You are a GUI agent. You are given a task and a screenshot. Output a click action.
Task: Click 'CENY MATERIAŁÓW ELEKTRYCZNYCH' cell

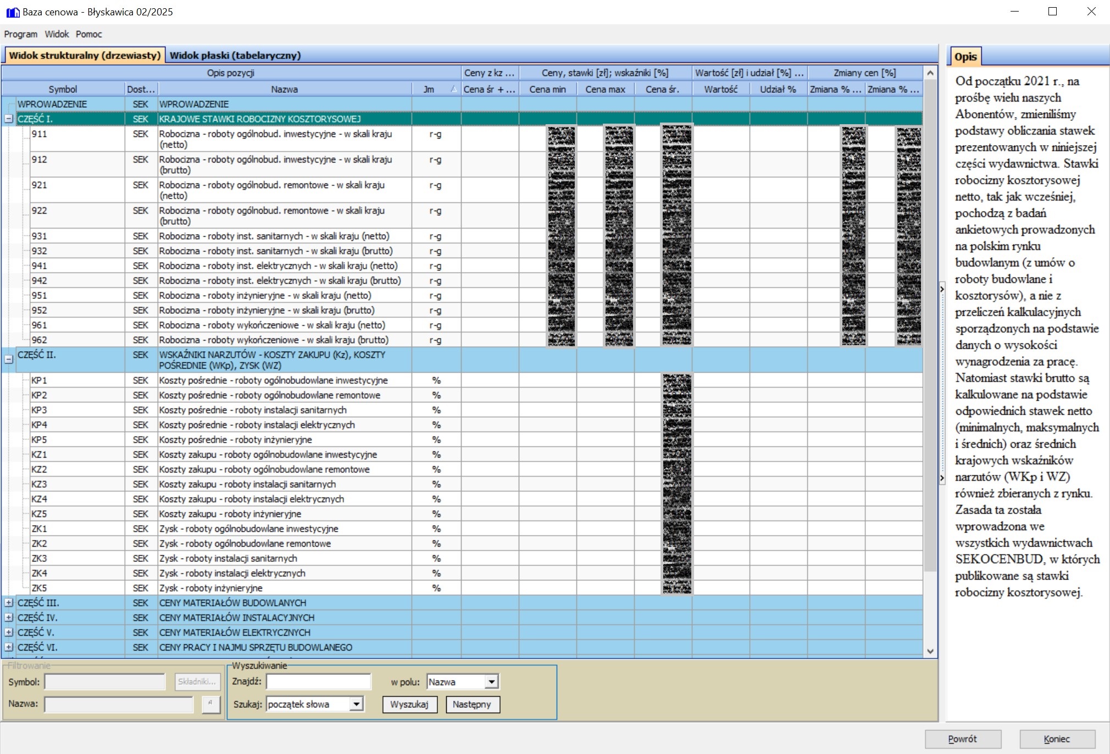click(285, 633)
